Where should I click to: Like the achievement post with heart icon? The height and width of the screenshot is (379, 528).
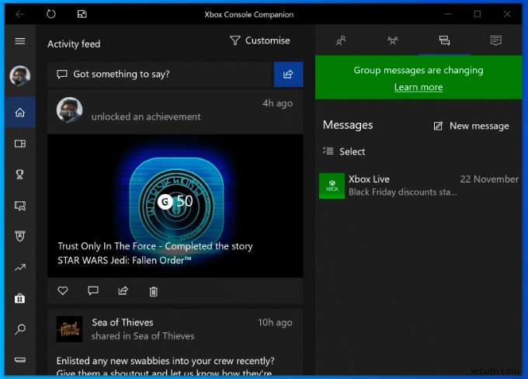[x=63, y=290]
